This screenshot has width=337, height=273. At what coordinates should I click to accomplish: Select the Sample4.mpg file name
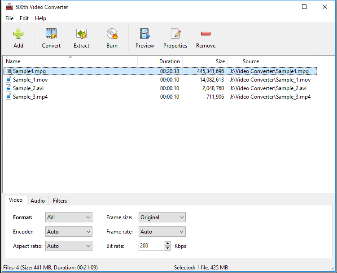coord(29,71)
